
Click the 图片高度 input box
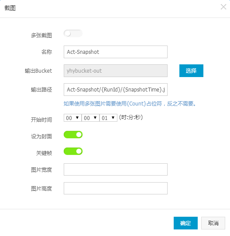click(116, 188)
